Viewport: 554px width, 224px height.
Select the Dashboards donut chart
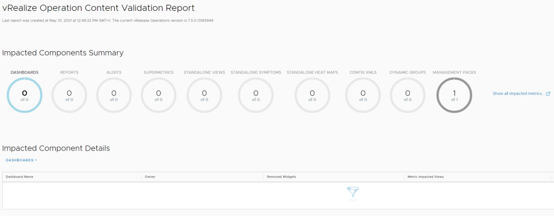pos(24,96)
